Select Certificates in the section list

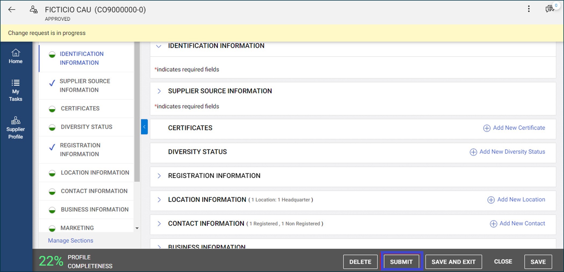point(79,108)
